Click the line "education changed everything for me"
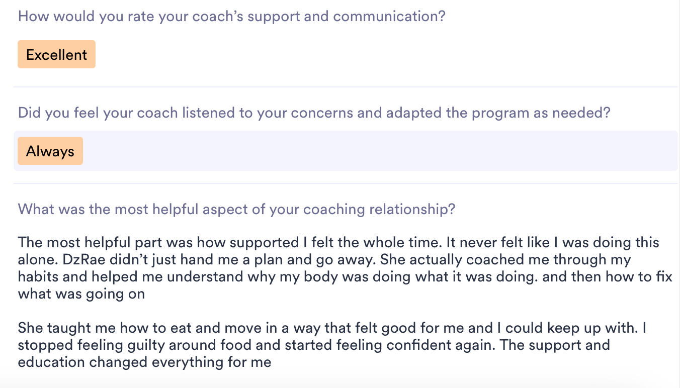The image size is (680, 388). click(144, 362)
